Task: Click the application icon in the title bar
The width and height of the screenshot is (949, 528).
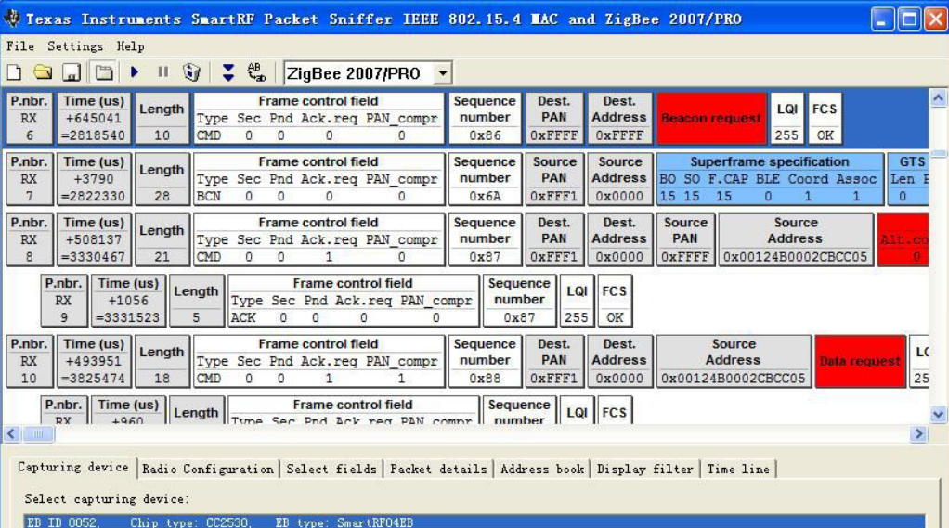Action: pyautogui.click(x=12, y=19)
